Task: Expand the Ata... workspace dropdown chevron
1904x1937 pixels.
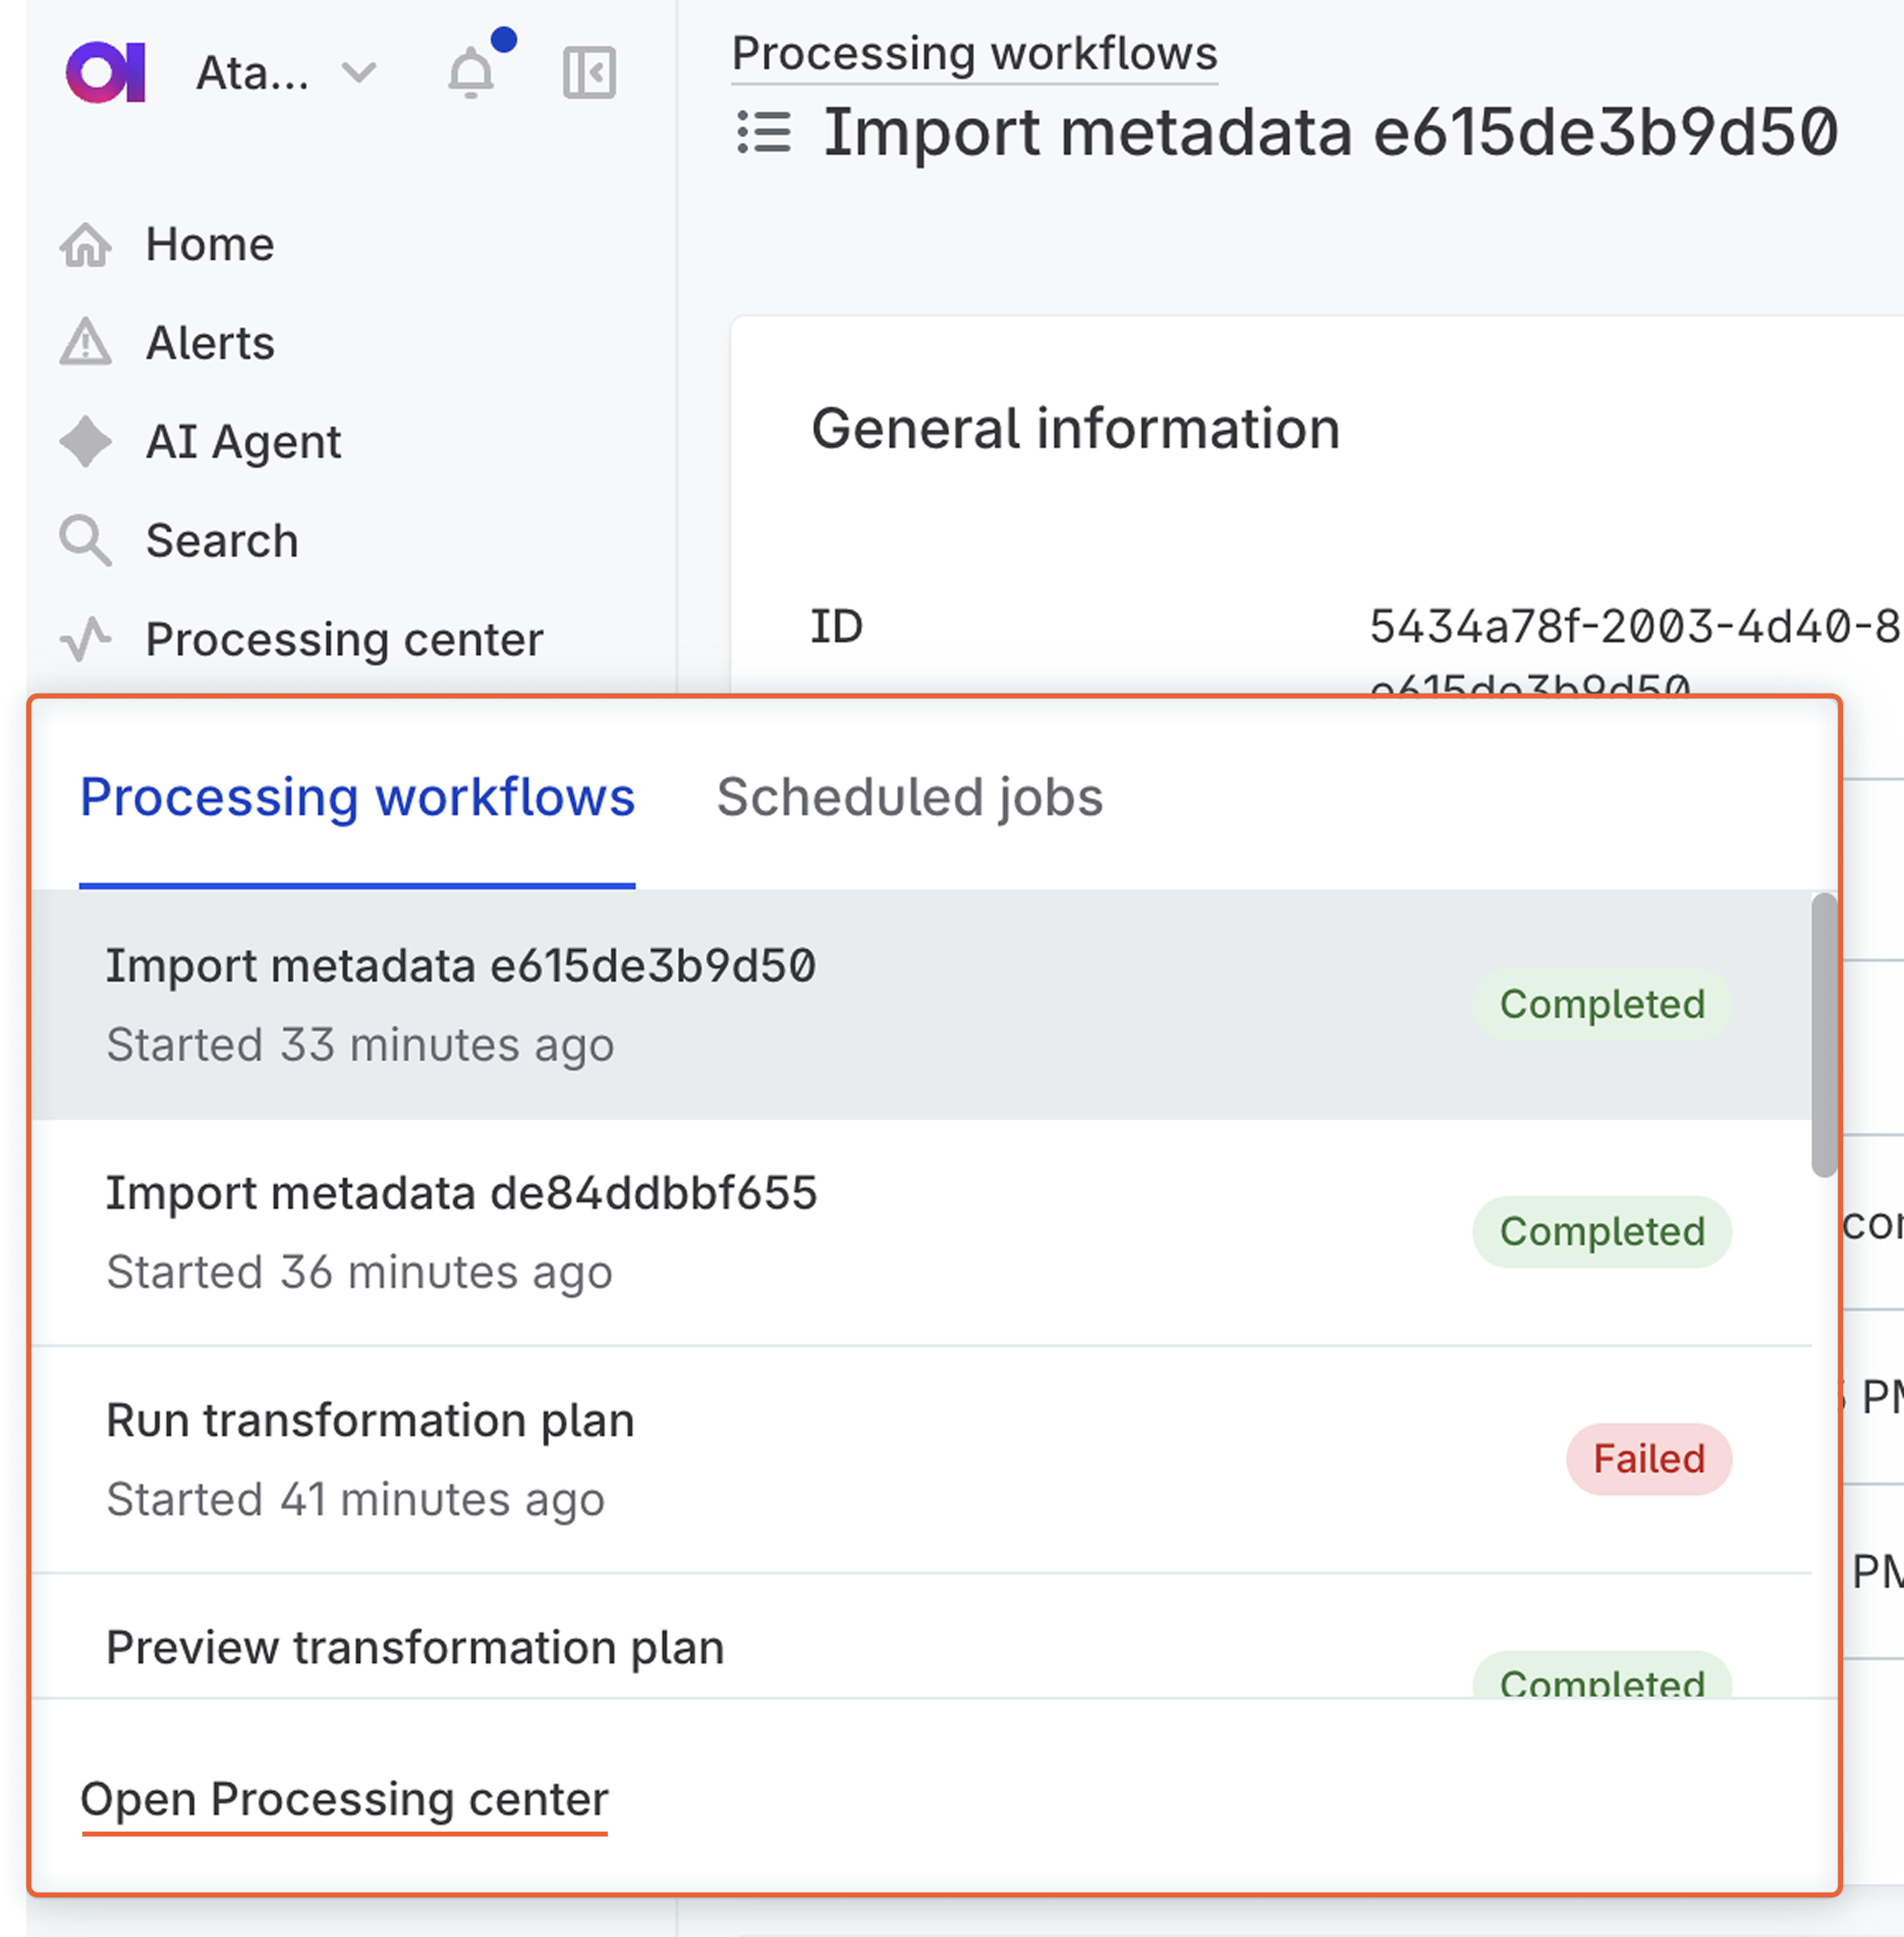Action: 359,72
